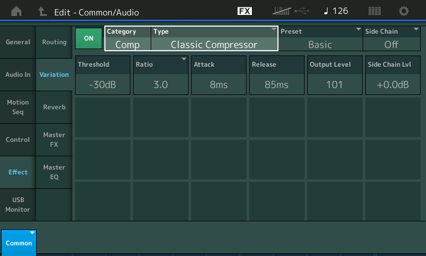
Task: Open the FX overview icon
Action: (x=244, y=11)
